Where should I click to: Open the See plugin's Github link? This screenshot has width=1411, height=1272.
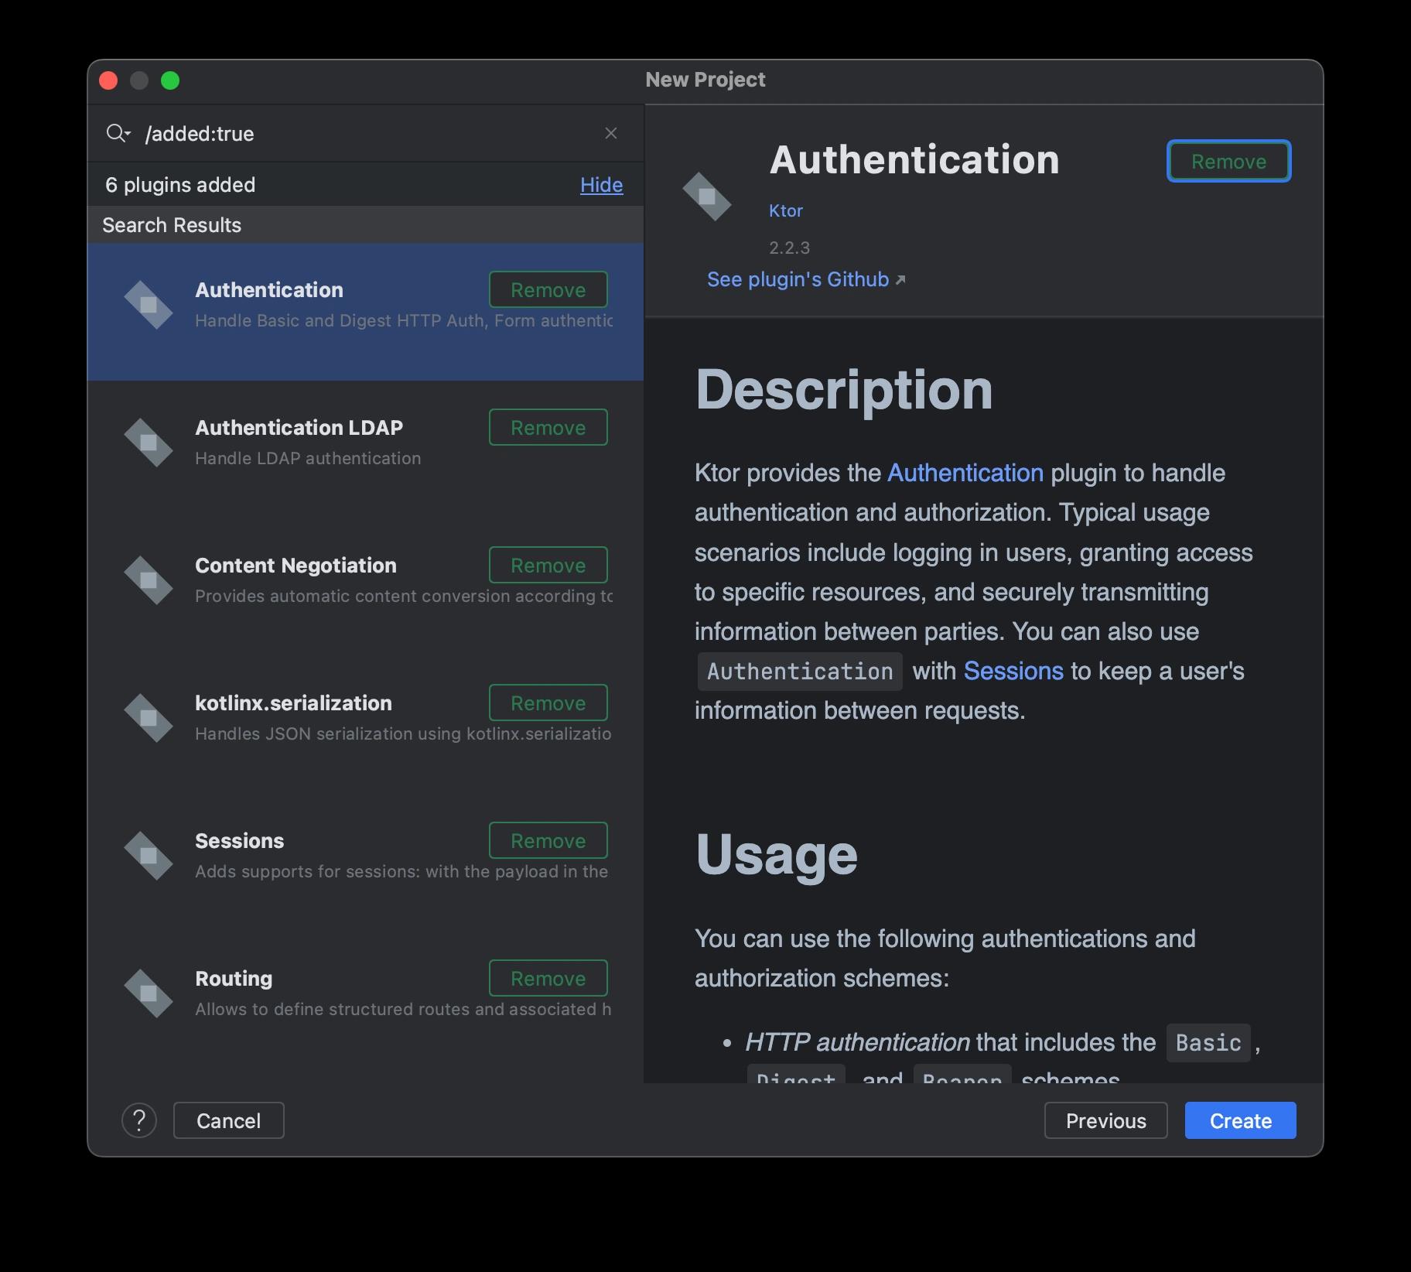(805, 279)
